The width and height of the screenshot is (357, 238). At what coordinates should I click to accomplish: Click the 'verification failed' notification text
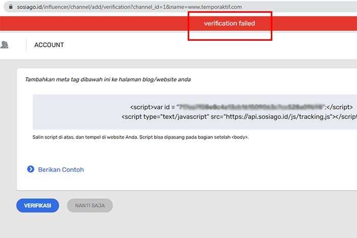pyautogui.click(x=229, y=23)
